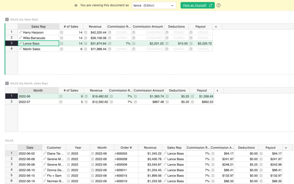Image resolution: width=294 pixels, height=184 pixels.
Task: Click the help question mark icon
Action: click(218, 5)
